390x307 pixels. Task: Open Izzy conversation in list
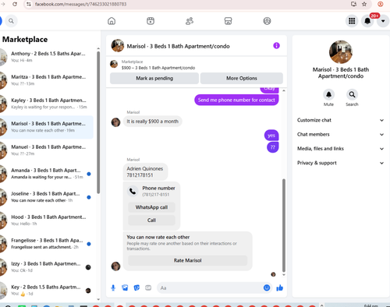coord(47,267)
